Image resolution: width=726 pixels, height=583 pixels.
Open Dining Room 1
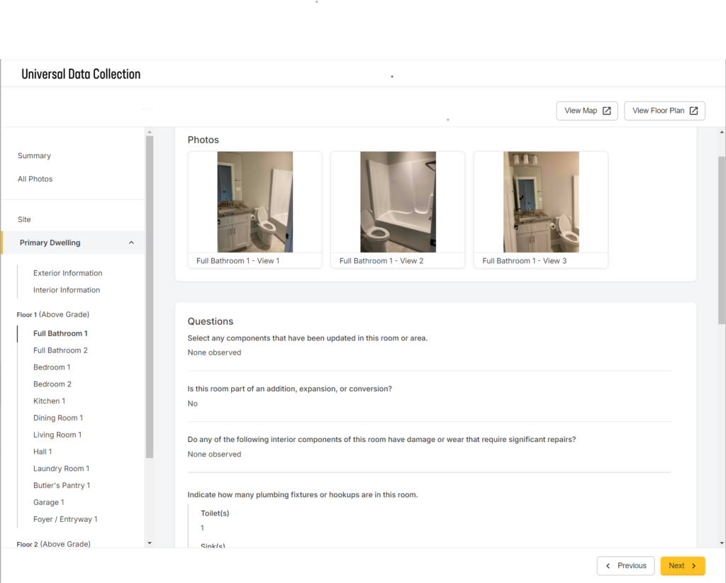pyautogui.click(x=58, y=418)
